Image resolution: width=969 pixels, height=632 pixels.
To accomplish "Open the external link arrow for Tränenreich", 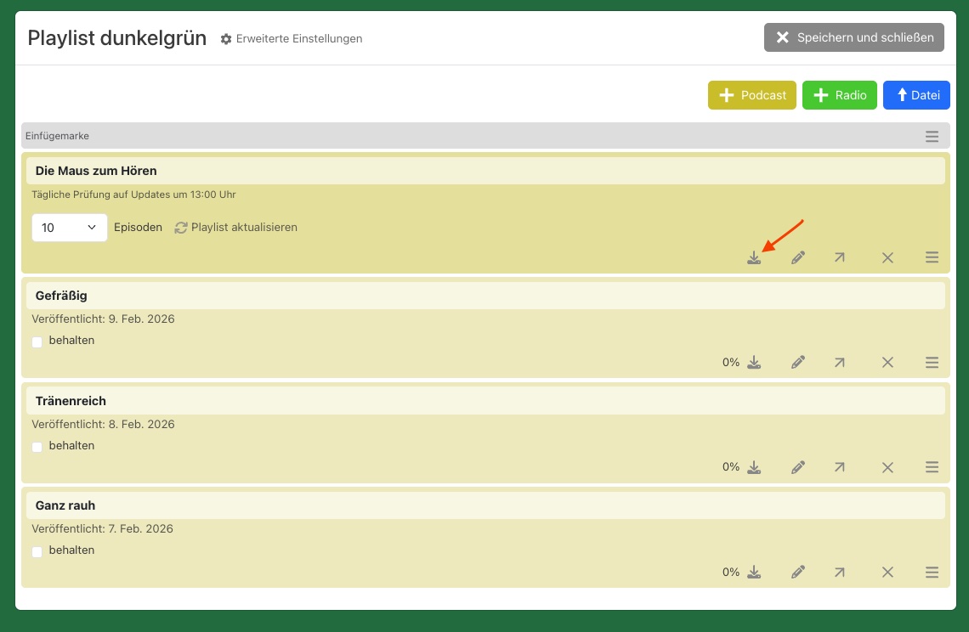I will 839,467.
